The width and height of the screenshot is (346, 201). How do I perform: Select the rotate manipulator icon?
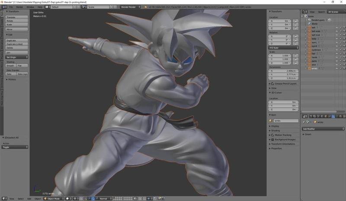[x=93, y=198]
